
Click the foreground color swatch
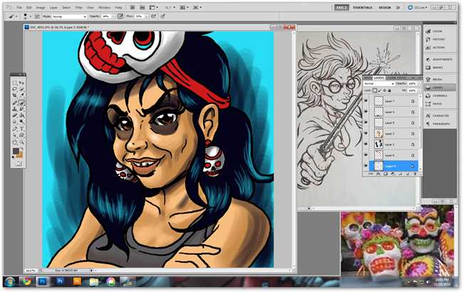tap(16, 151)
